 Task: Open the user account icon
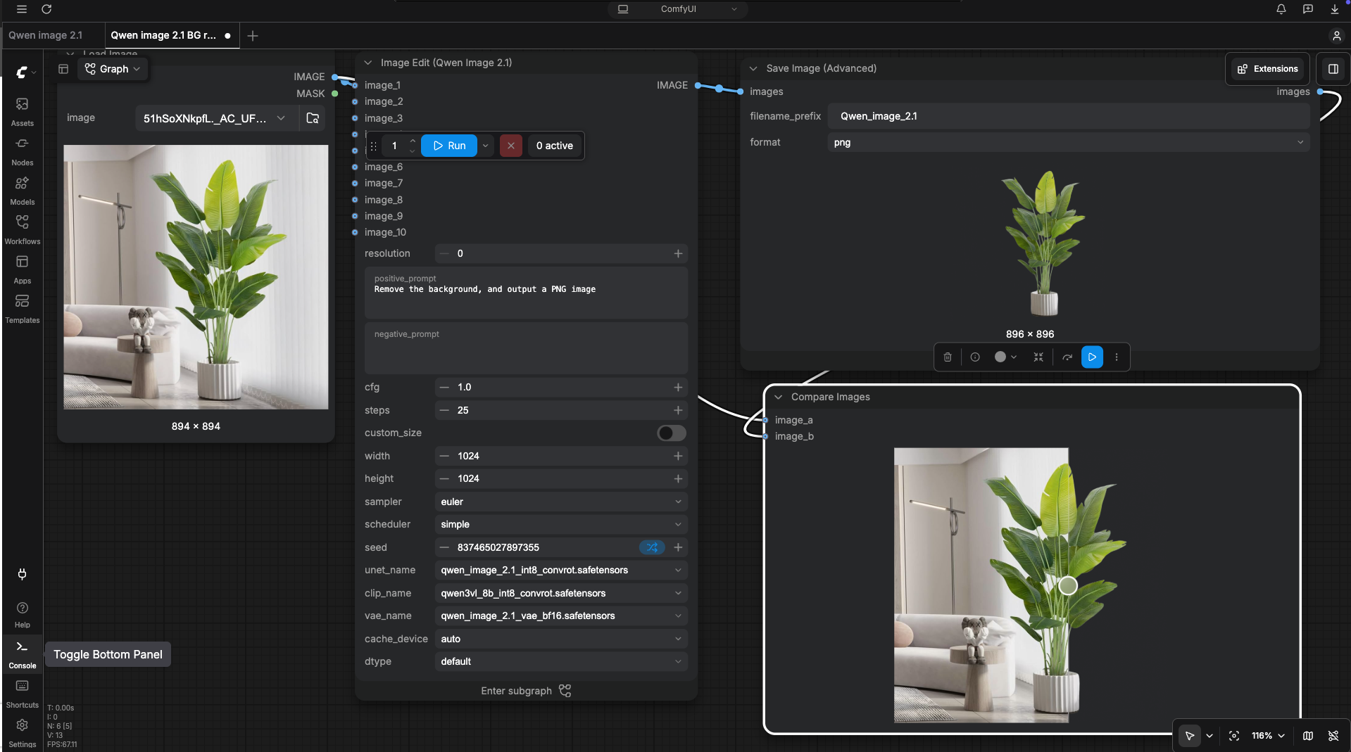pyautogui.click(x=1336, y=35)
